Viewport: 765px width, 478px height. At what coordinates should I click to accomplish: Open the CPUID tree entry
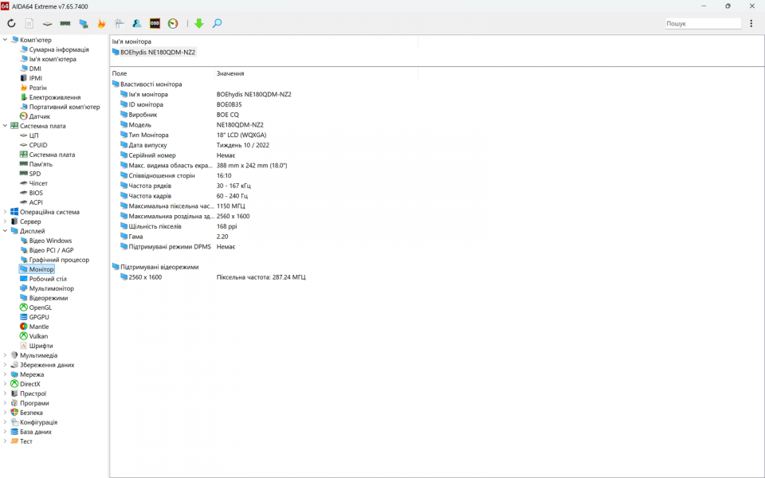click(x=38, y=145)
